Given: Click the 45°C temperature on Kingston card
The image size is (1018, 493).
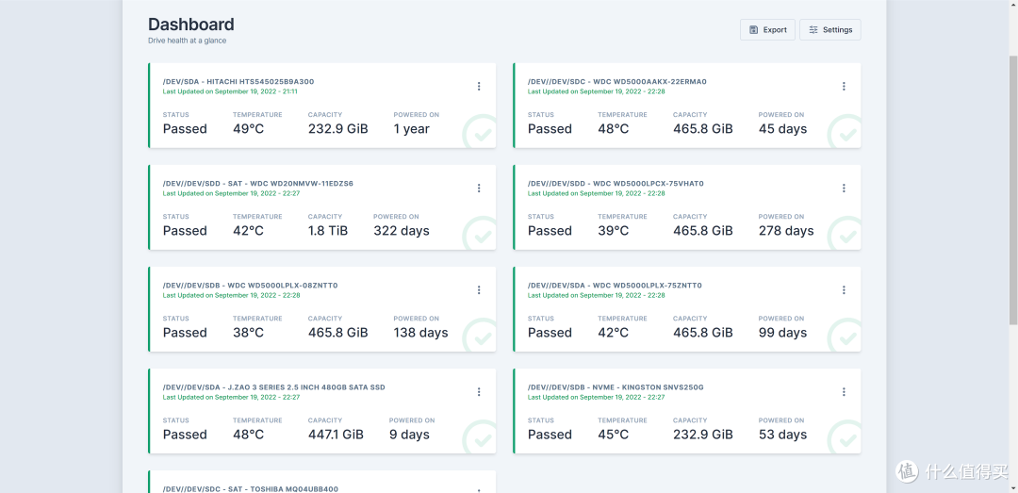Looking at the screenshot, I should [613, 435].
